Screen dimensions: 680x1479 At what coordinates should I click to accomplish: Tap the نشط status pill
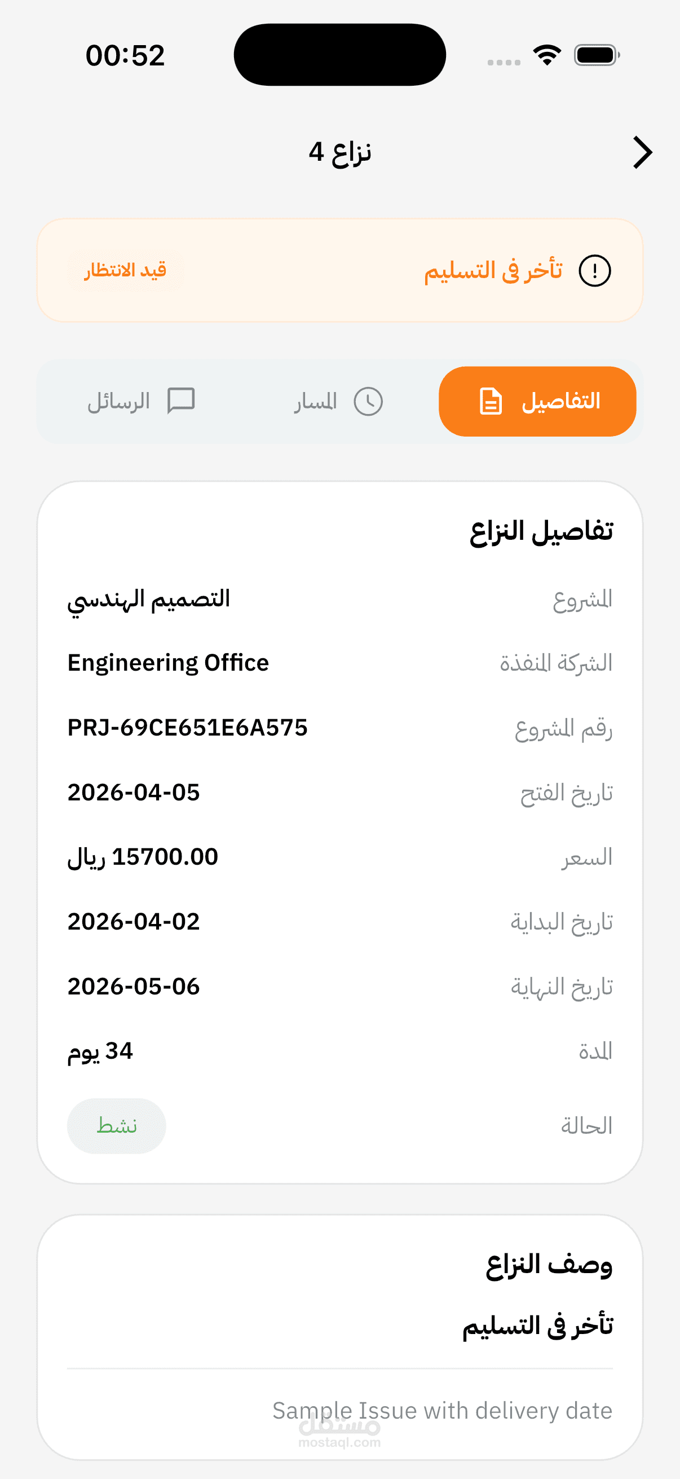coord(117,1126)
